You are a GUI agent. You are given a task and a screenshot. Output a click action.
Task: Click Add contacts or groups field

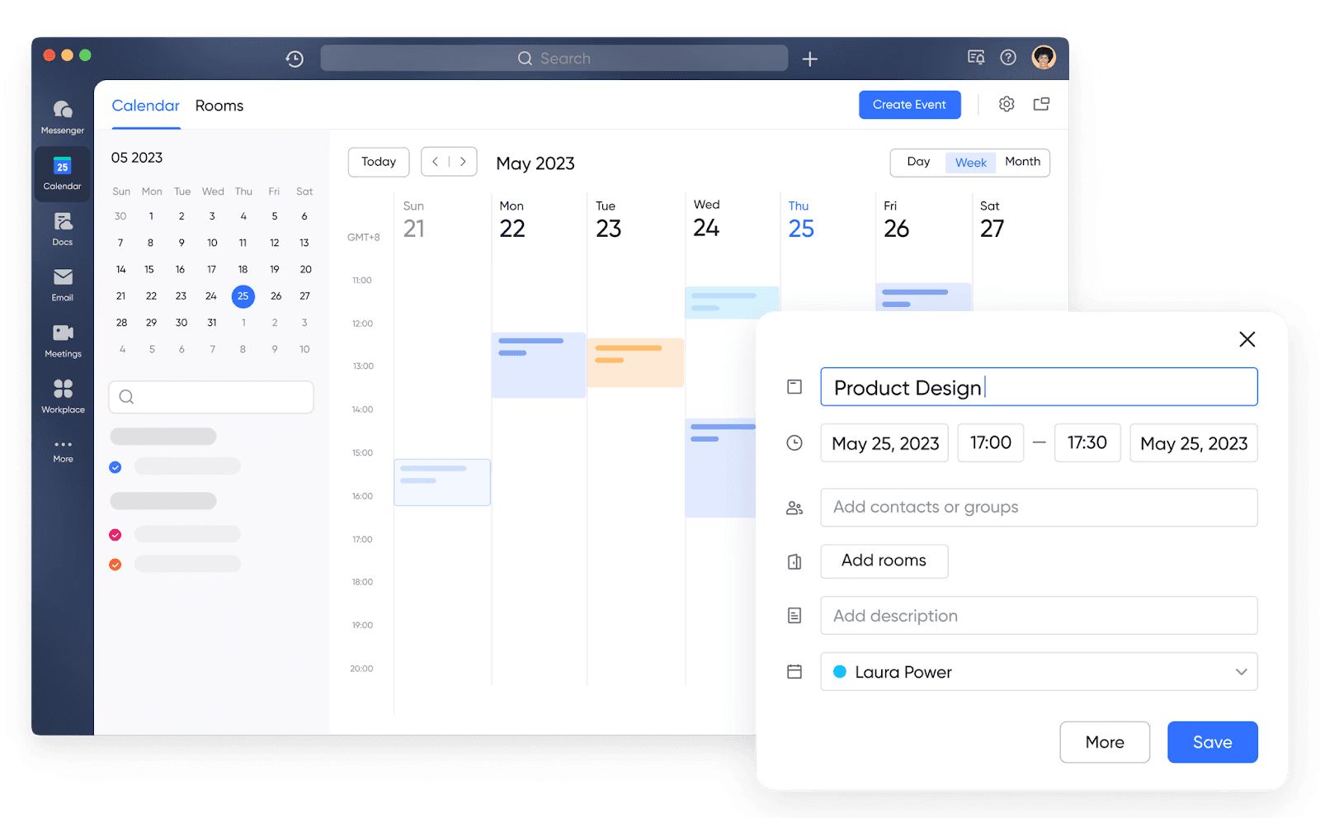[1039, 508]
